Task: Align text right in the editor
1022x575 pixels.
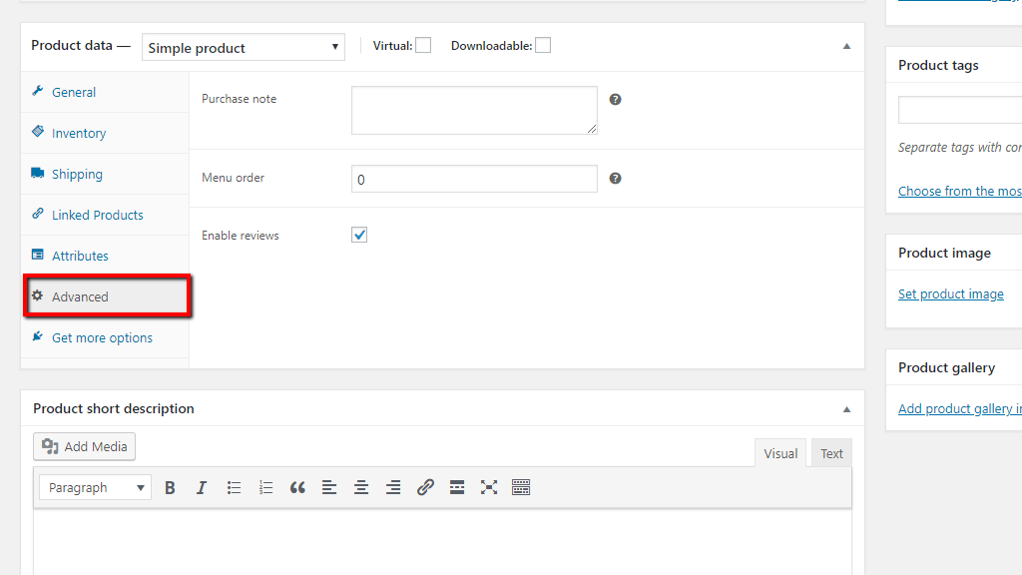Action: [x=393, y=487]
